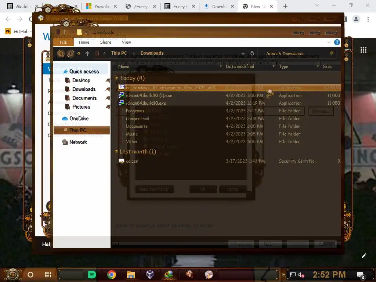Open the Chrome three-dot menu
376x282 pixels.
click(368, 19)
